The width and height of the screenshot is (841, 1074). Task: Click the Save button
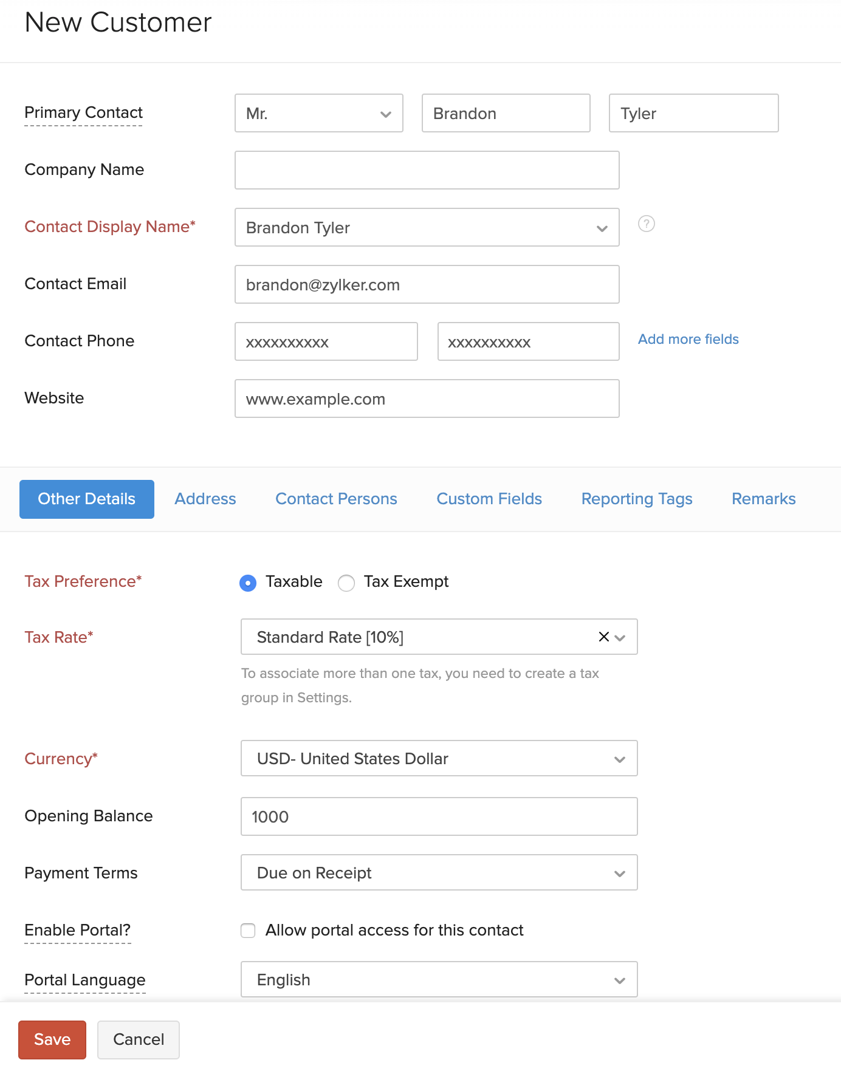[x=52, y=1040]
